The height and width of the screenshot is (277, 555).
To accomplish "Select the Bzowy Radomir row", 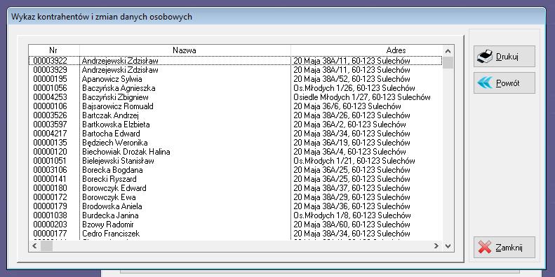I will [x=236, y=225].
